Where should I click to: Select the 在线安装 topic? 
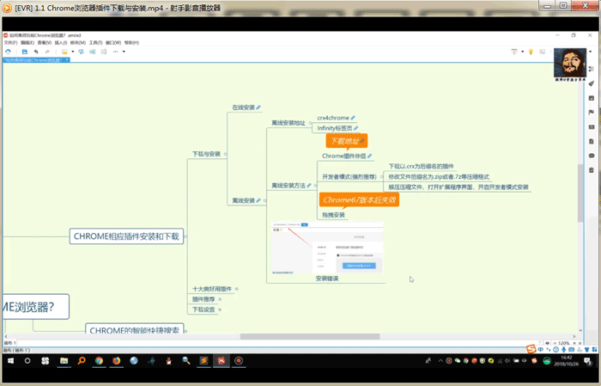(x=243, y=107)
